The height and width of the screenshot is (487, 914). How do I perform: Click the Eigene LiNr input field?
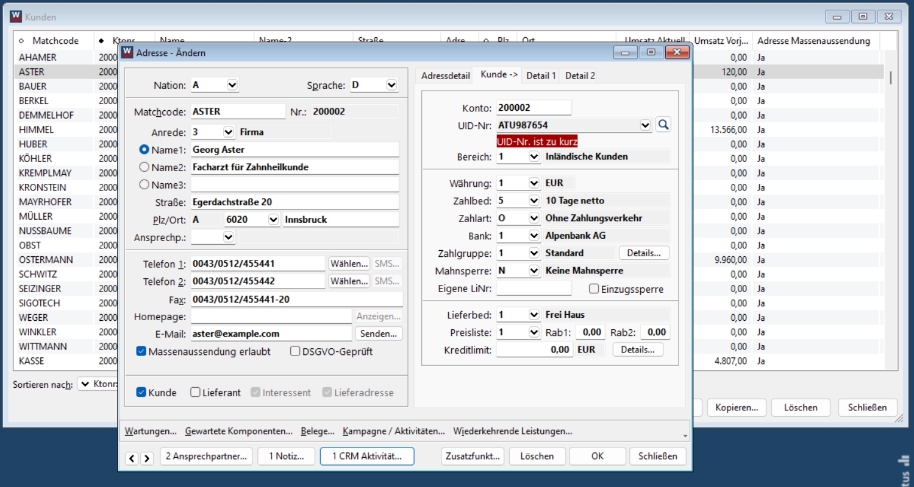534,288
